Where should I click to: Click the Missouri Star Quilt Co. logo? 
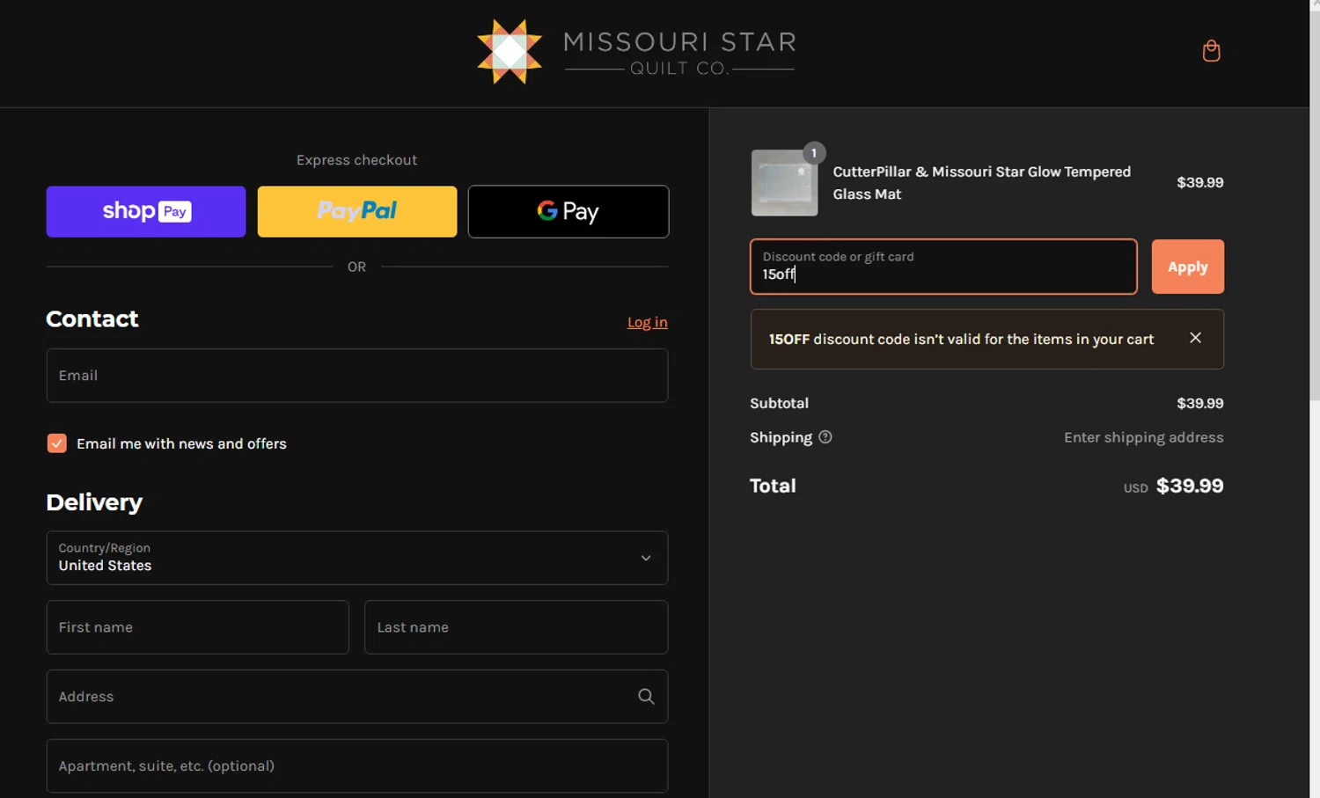coord(636,52)
